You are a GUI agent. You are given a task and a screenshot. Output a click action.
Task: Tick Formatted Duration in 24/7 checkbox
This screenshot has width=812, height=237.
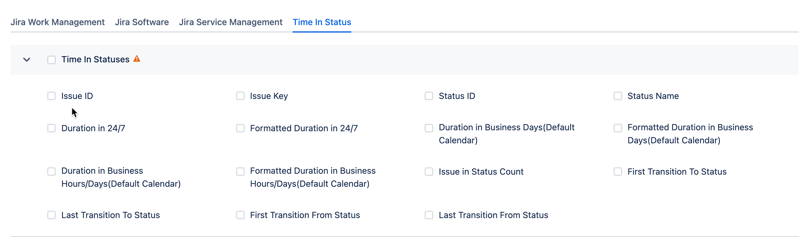(240, 128)
